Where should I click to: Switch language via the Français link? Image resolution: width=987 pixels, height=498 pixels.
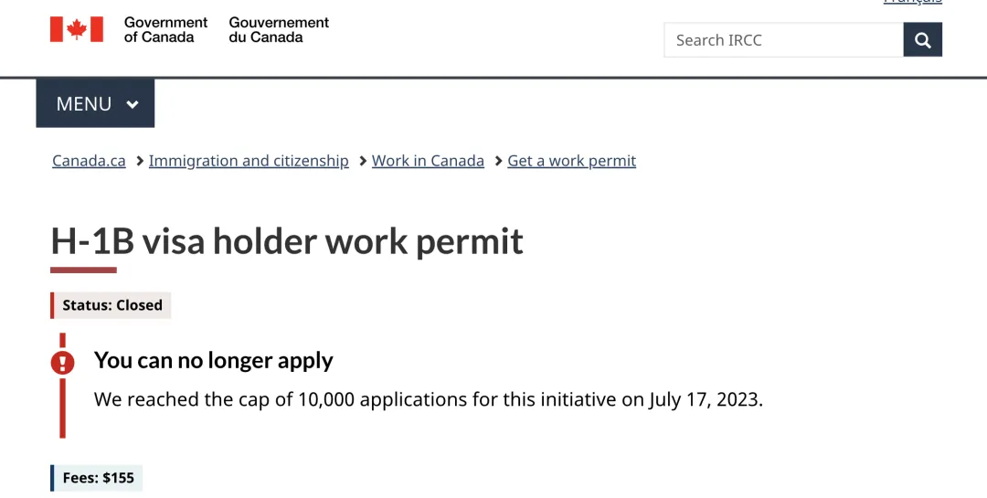(912, 3)
